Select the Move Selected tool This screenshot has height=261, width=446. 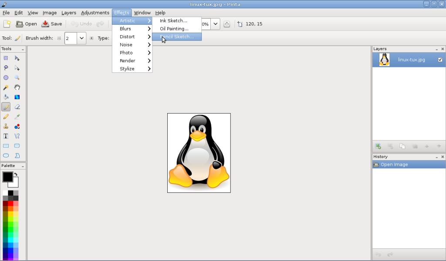pos(17,58)
